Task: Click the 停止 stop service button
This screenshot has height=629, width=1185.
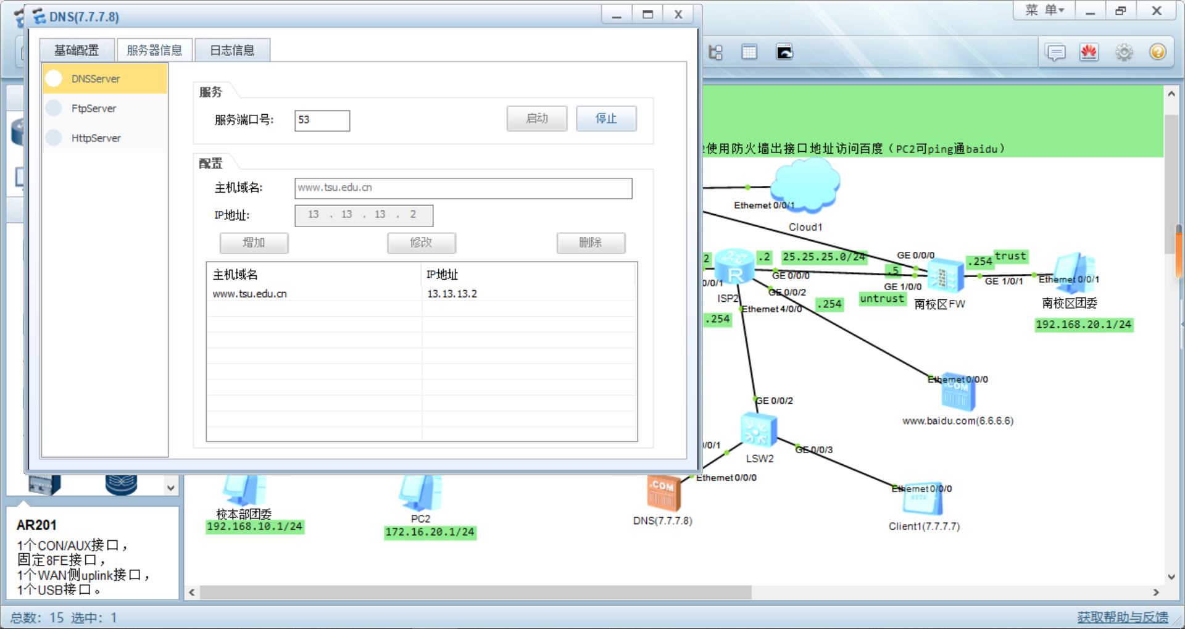Action: (x=606, y=119)
